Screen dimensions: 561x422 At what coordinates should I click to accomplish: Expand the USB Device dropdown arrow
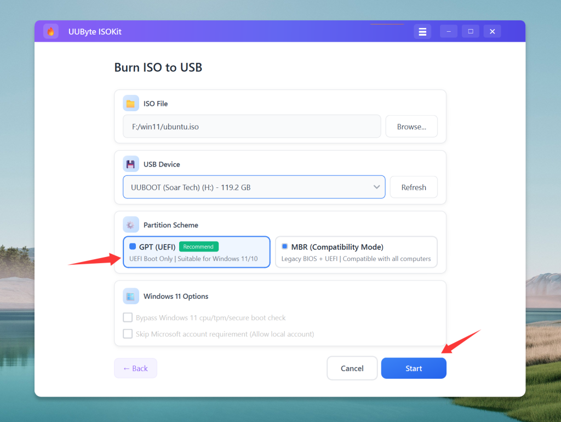377,187
